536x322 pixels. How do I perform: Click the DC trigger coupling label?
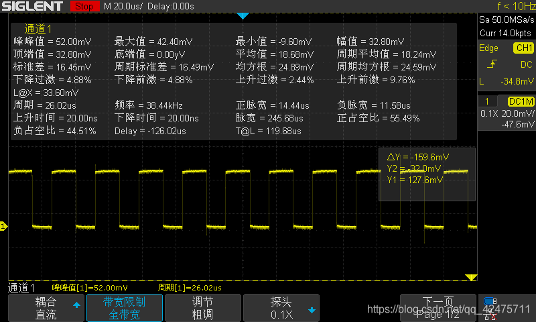coord(527,64)
